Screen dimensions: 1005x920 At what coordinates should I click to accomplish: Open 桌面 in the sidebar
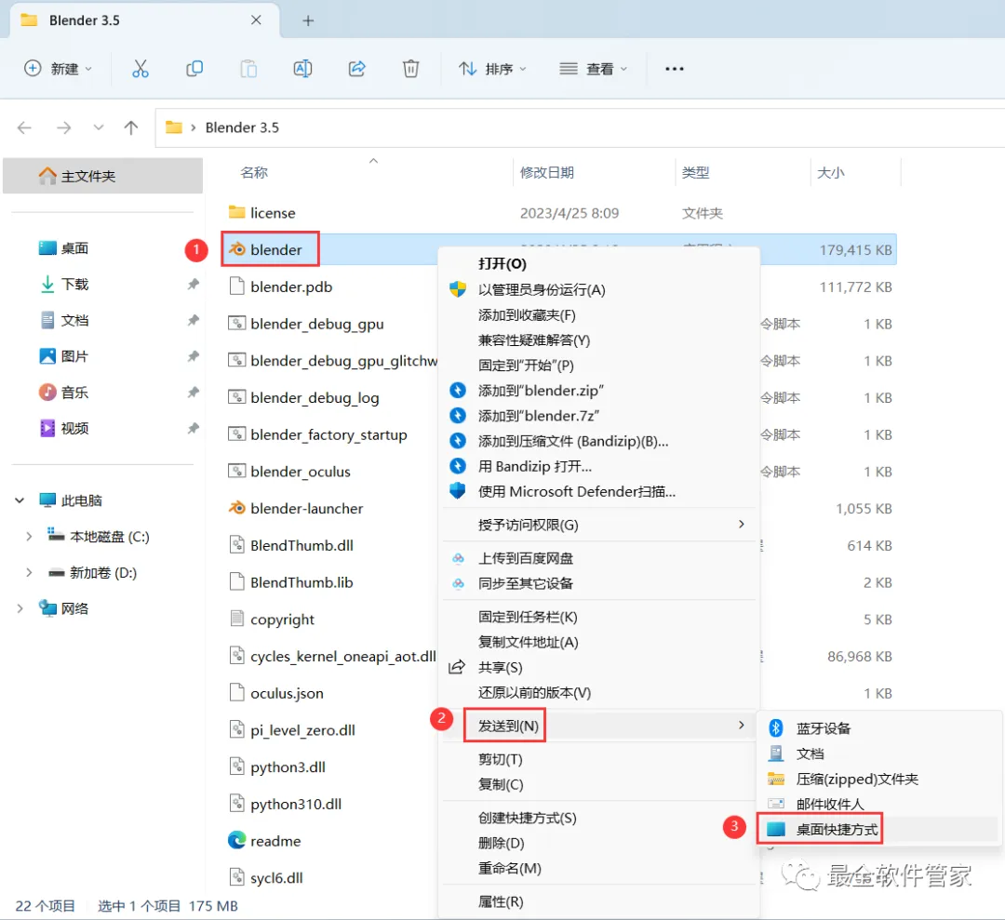tap(63, 248)
